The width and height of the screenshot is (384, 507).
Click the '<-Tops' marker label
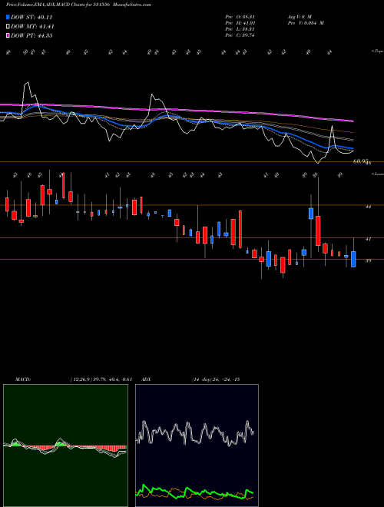click(377, 51)
